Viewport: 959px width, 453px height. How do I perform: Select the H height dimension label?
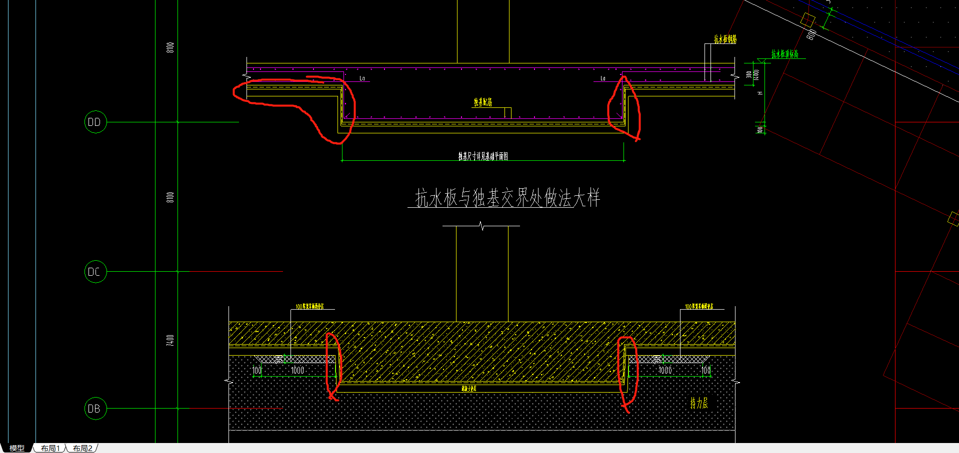[x=760, y=93]
